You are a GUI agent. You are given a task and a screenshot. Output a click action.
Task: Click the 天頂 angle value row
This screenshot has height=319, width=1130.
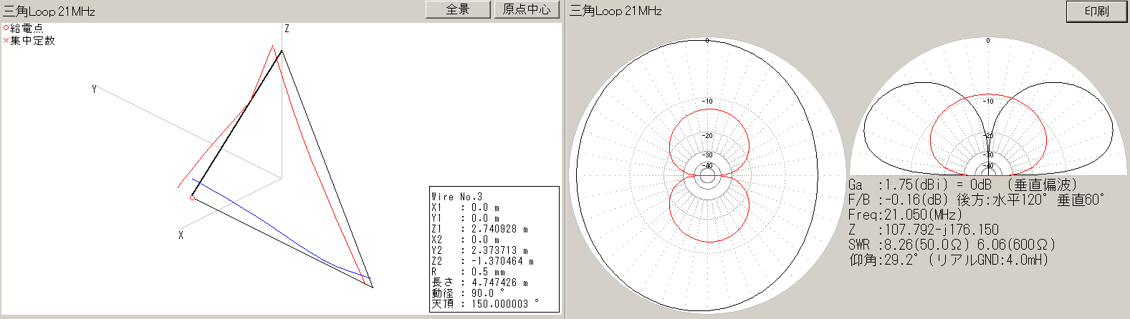(484, 304)
